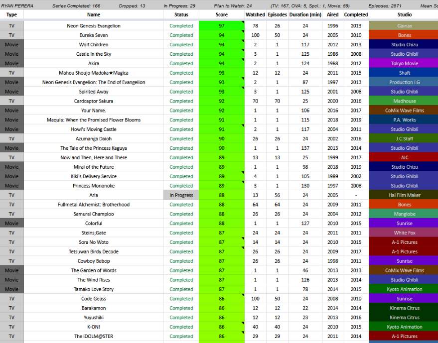Select the Cardcaptor Sakura name cell
Image resolution: width=438 pixels, height=343 pixels.
point(94,101)
